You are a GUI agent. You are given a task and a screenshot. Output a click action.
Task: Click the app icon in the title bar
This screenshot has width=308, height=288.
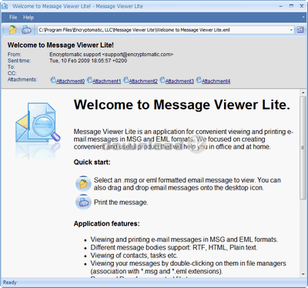click(5, 6)
